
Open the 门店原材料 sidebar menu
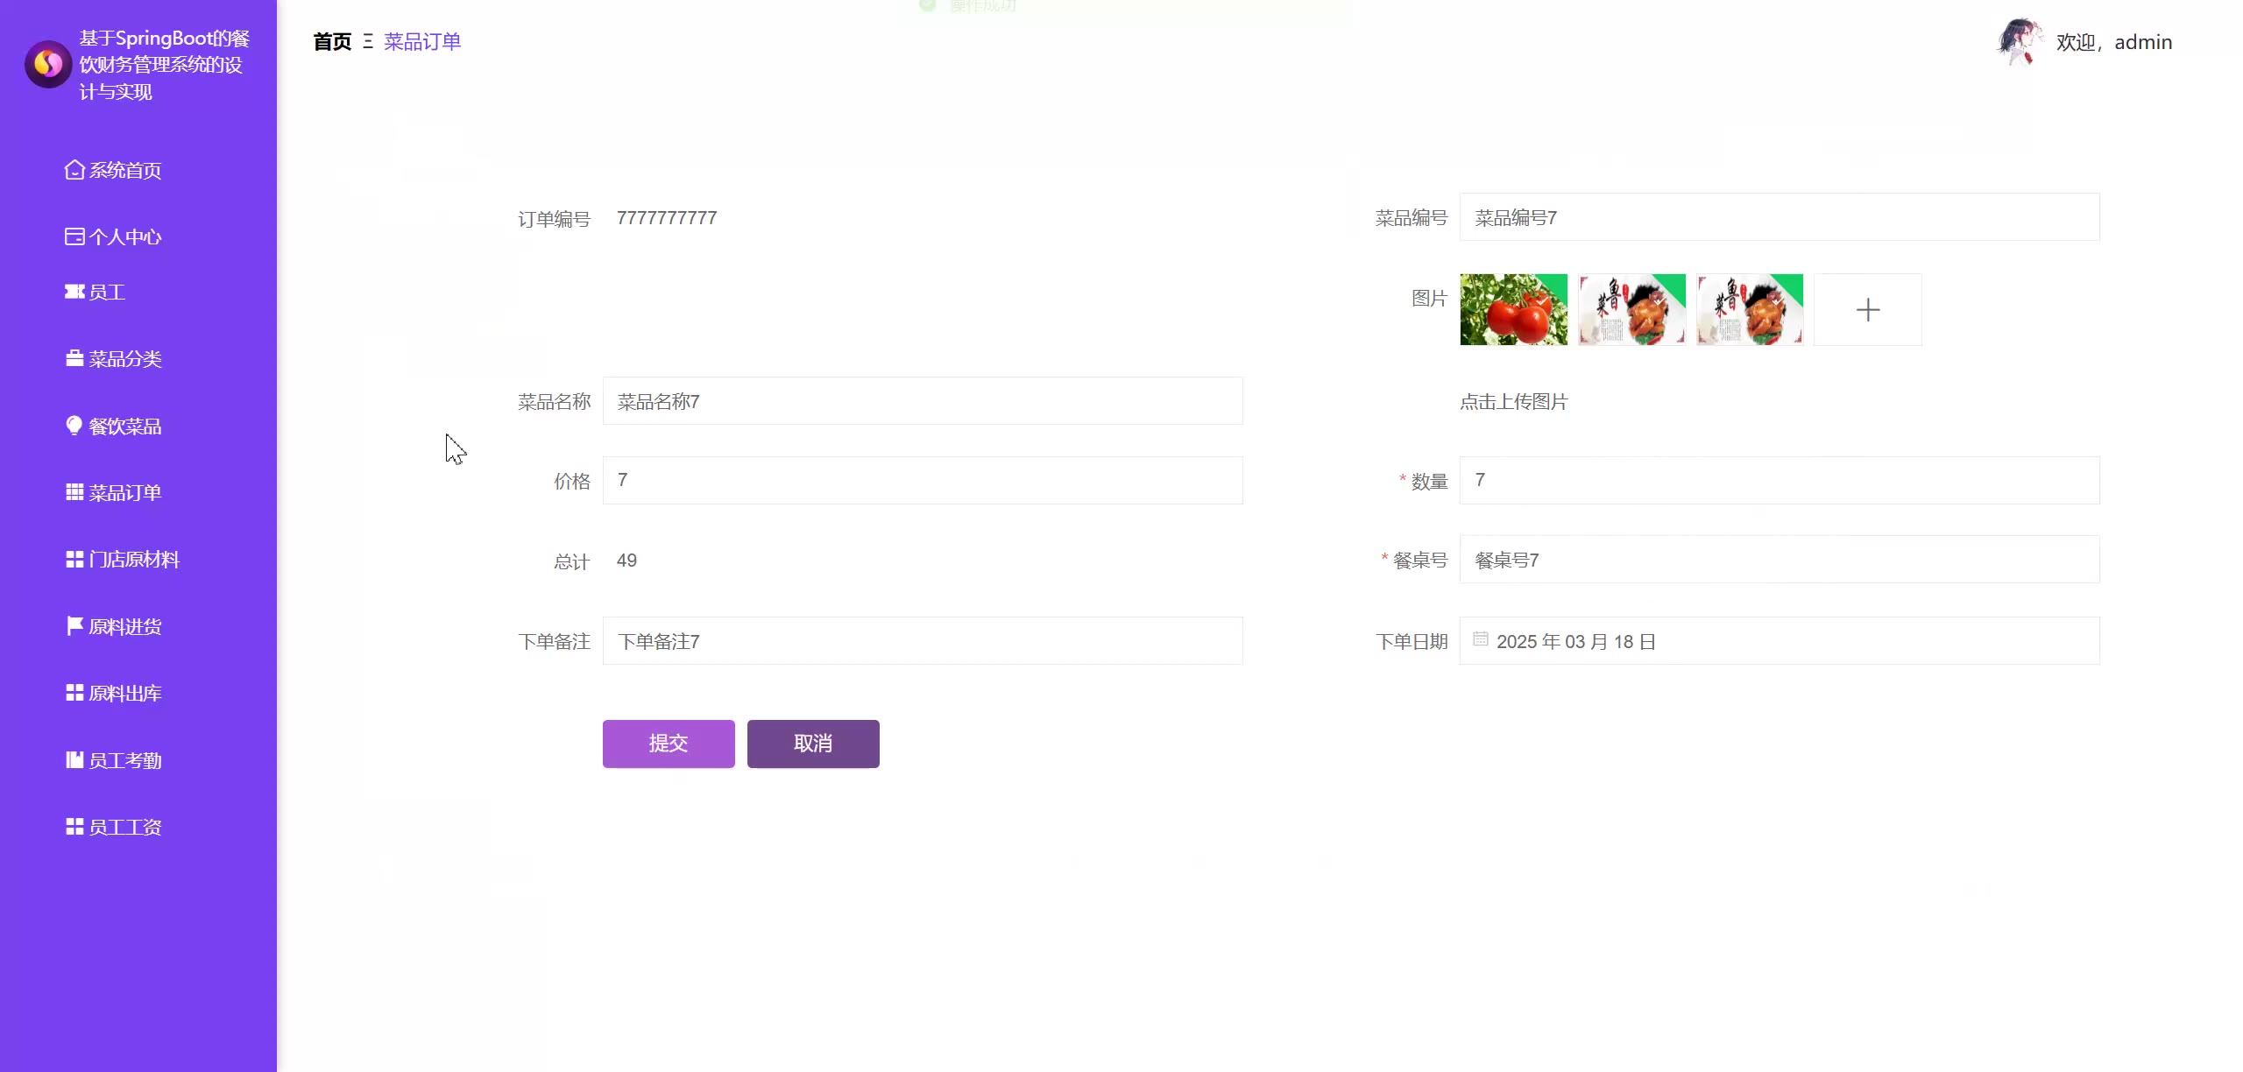(x=133, y=560)
